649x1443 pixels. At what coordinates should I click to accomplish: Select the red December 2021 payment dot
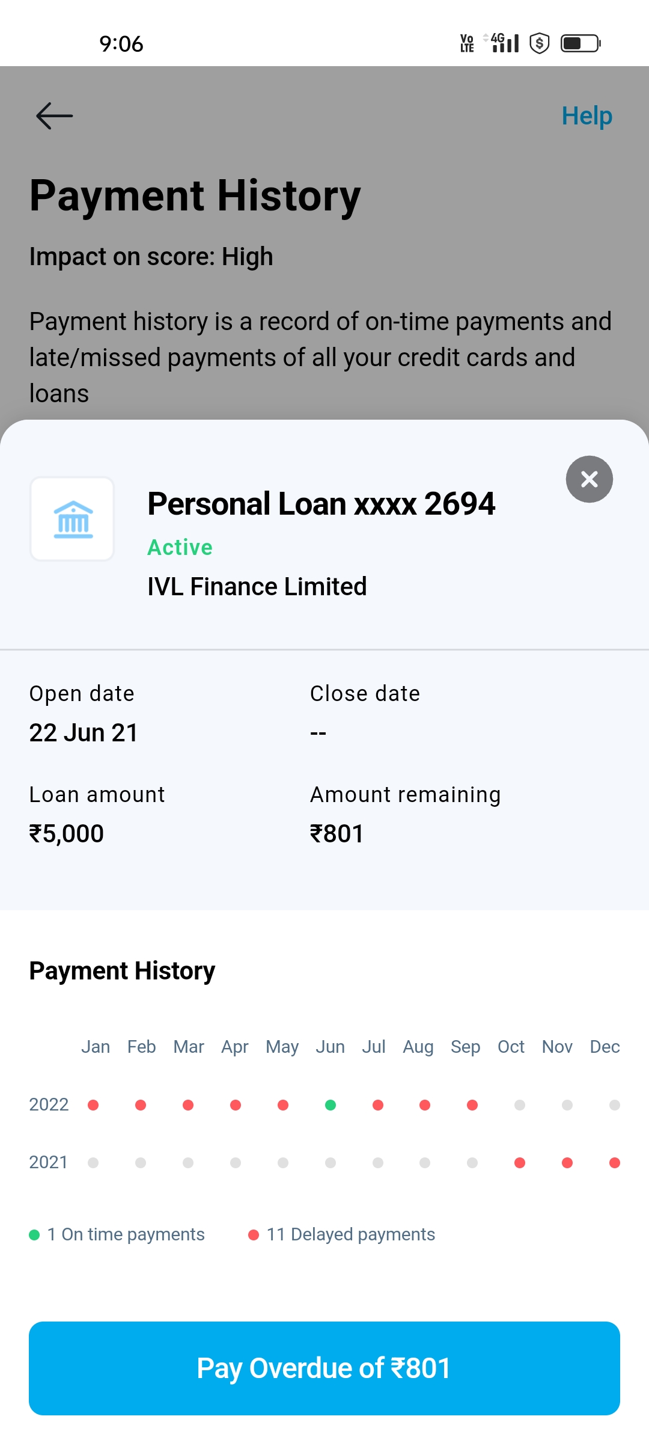614,1163
